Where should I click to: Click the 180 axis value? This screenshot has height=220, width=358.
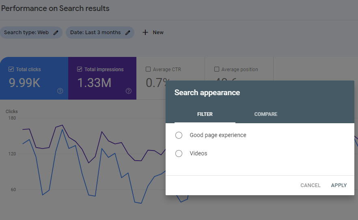(x=12, y=118)
